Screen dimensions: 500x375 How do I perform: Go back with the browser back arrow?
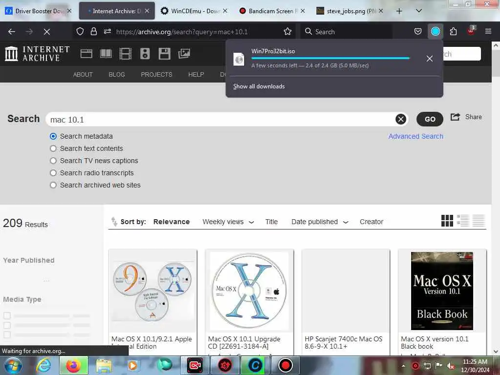coord(12,32)
